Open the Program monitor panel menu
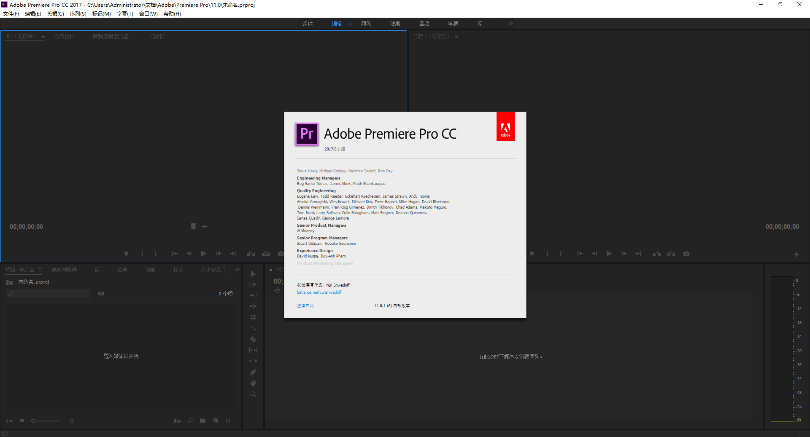 pyautogui.click(x=456, y=37)
